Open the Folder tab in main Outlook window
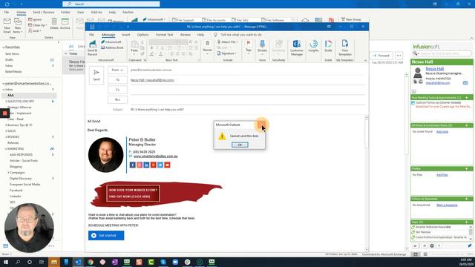Viewport: 475px width, 267px height. click(x=65, y=12)
